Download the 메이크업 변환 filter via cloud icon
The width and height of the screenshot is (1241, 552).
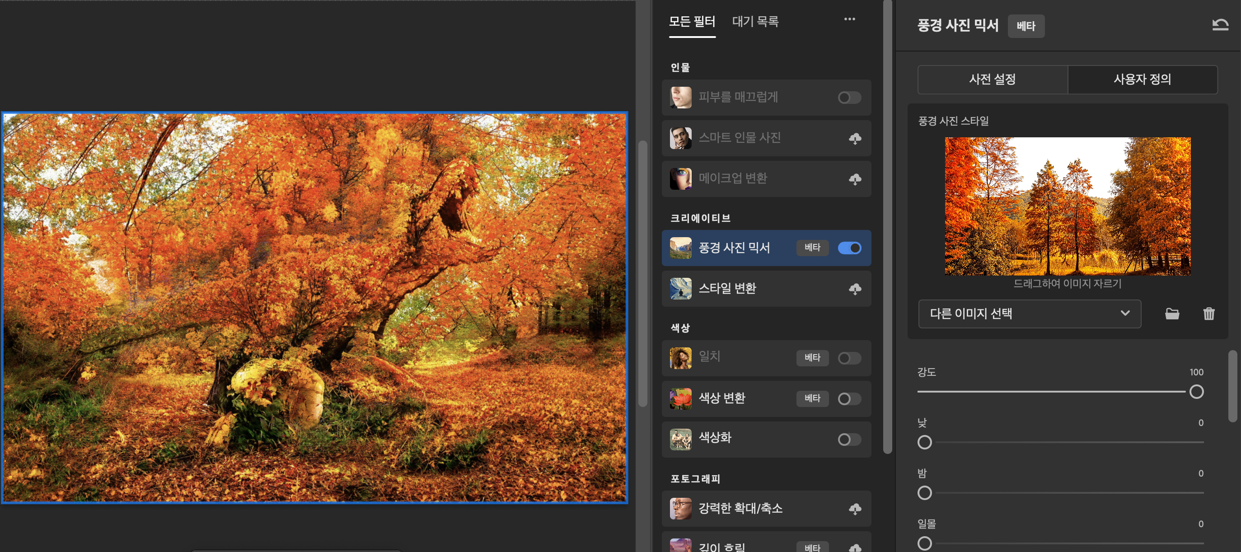[855, 179]
